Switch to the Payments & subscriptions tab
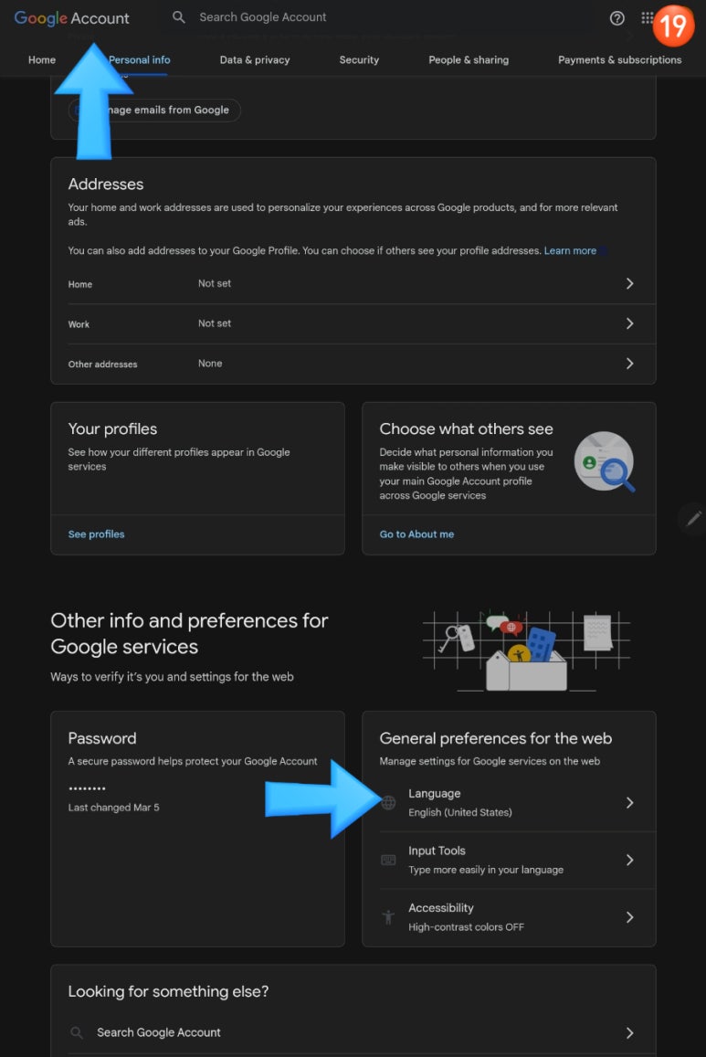The height and width of the screenshot is (1057, 706). pos(620,60)
